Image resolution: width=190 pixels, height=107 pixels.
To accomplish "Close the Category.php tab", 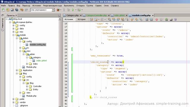I will 81,15.
